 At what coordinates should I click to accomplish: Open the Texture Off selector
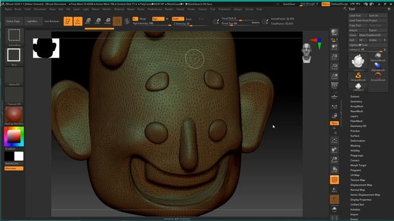pyautogui.click(x=14, y=96)
